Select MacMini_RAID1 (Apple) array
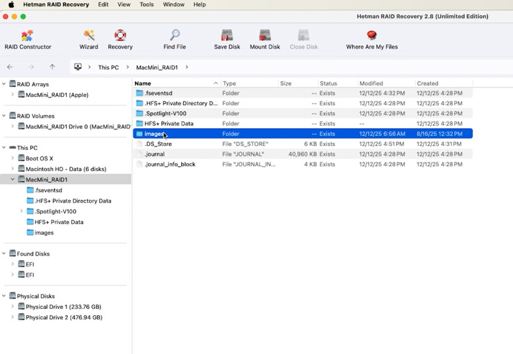Screen dimensions: 513x354 [53, 95]
